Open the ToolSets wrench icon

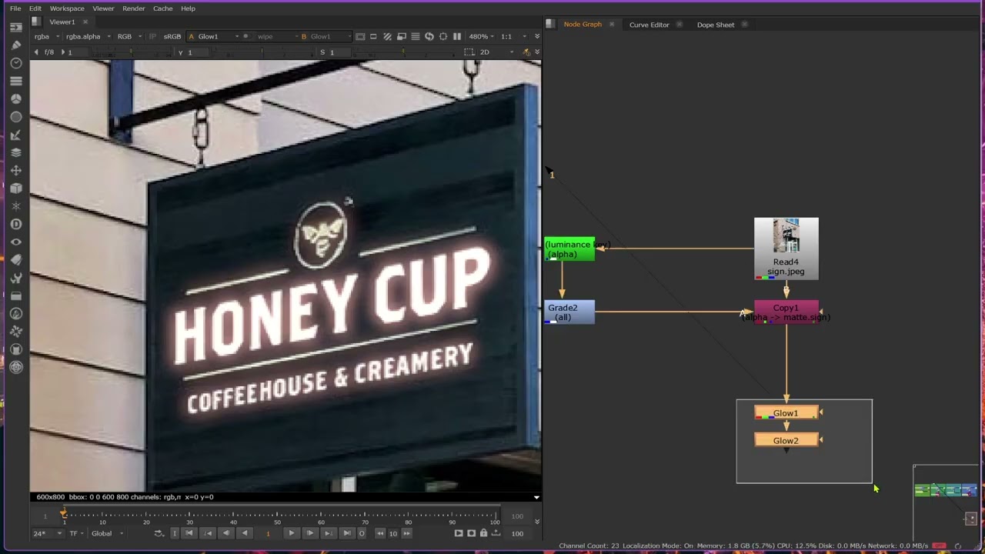(15, 278)
